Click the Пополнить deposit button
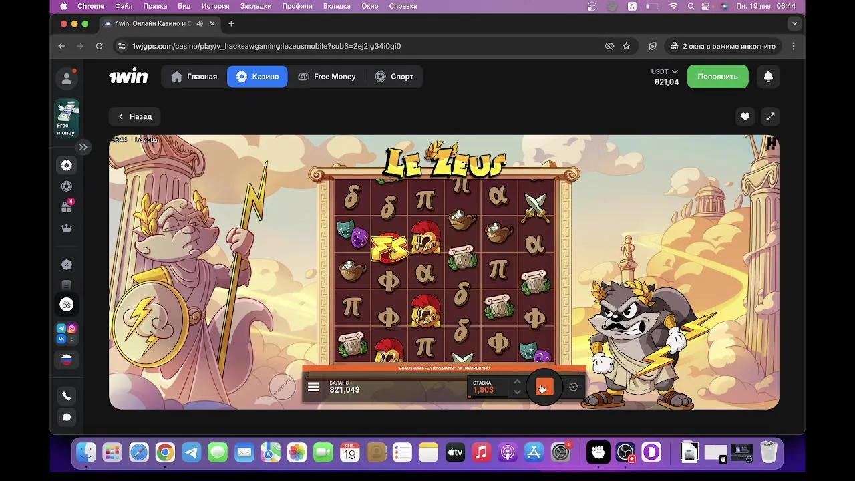Screen dimensions: 855x481 pos(717,77)
